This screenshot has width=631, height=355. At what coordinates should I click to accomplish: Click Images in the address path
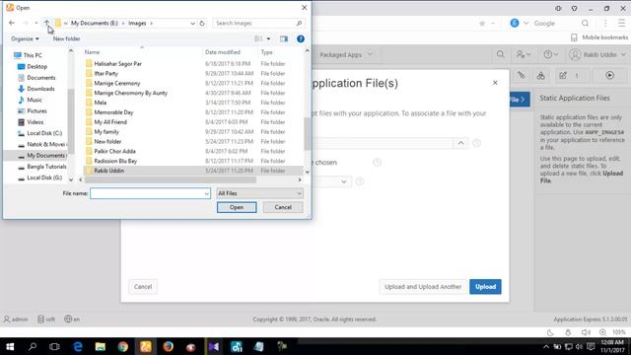[137, 24]
